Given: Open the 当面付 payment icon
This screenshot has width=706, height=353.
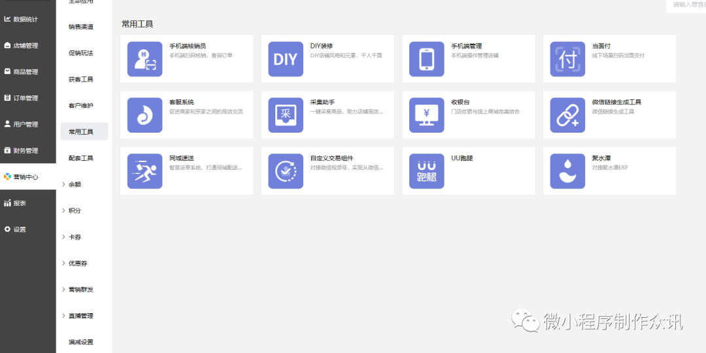Looking at the screenshot, I should click(x=567, y=59).
